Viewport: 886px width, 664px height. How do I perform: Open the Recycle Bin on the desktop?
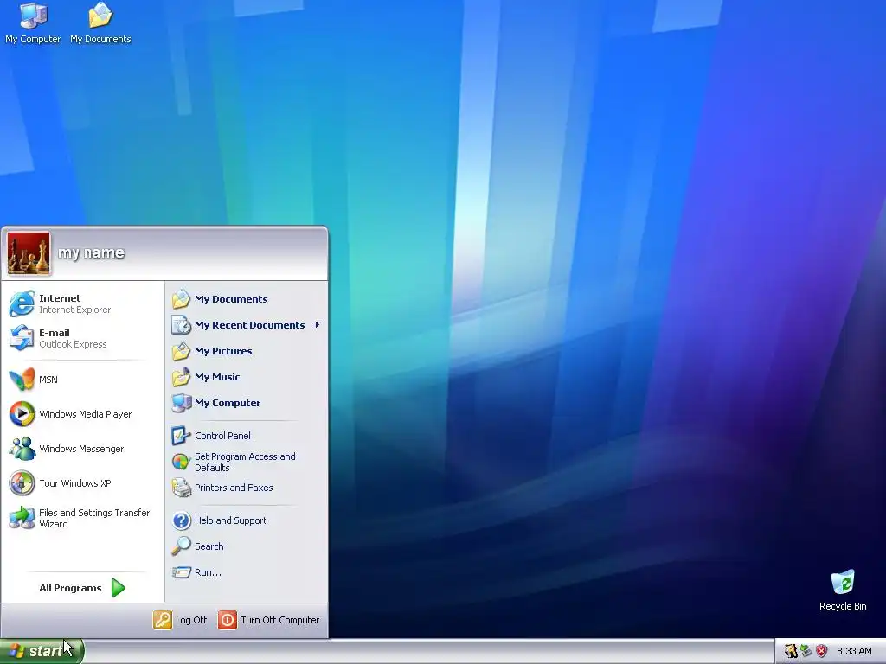coord(843,591)
